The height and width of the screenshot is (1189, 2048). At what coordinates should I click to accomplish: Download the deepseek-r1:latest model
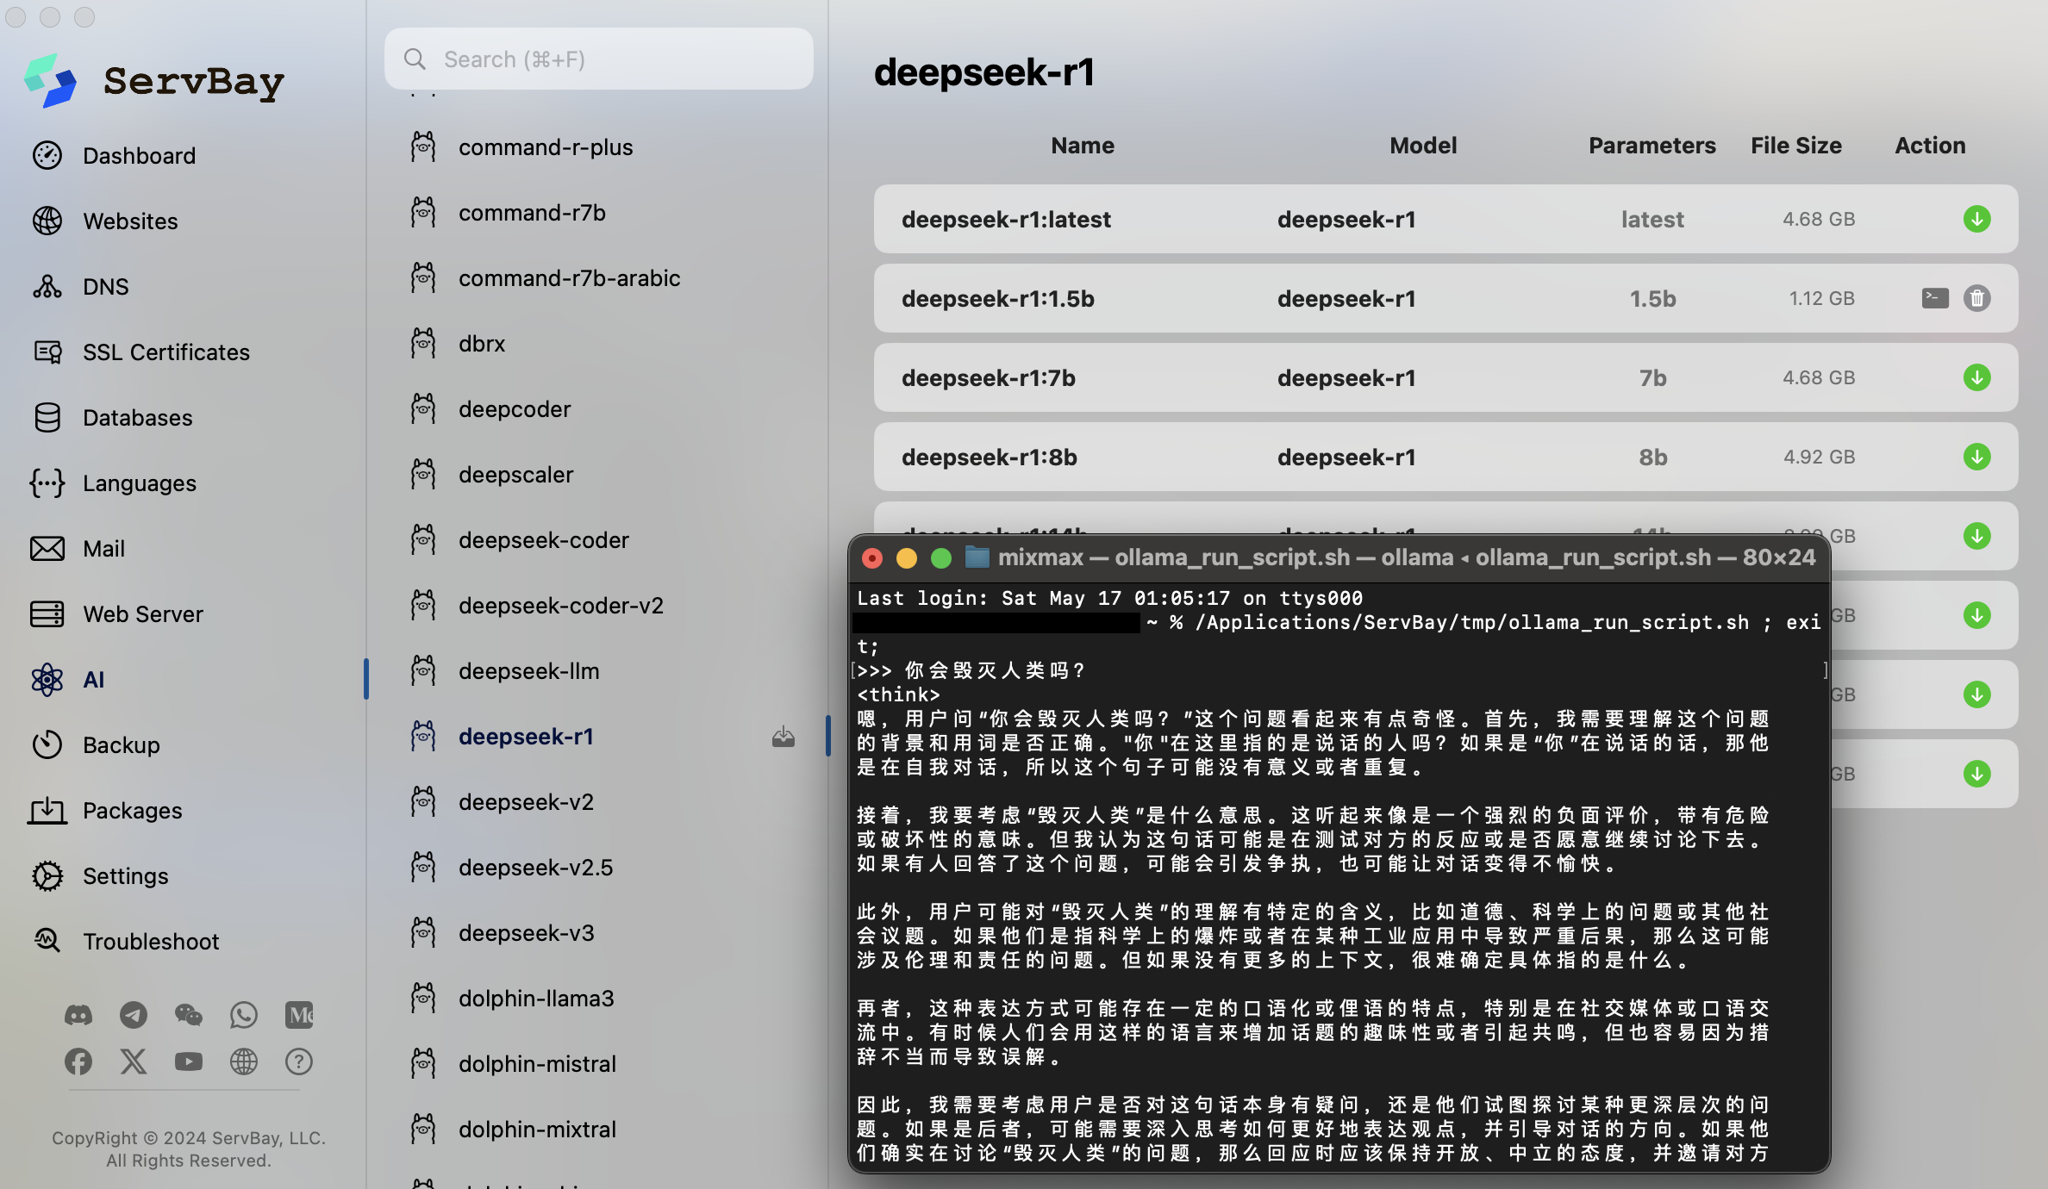1976,219
